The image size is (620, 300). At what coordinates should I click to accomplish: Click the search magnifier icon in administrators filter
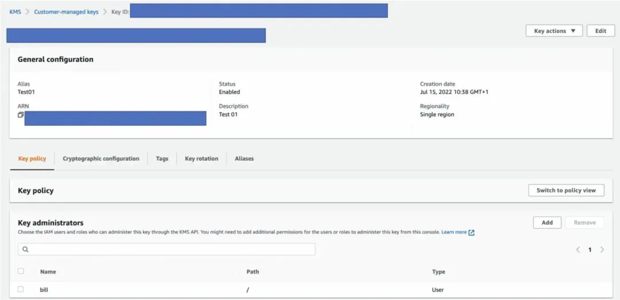[26, 250]
